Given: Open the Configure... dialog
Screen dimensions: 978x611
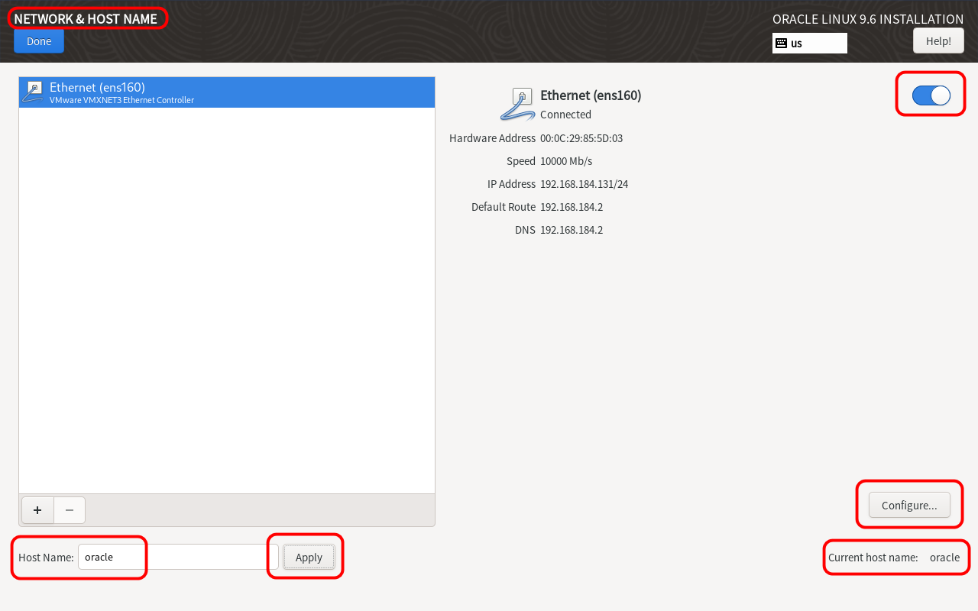Looking at the screenshot, I should [909, 505].
